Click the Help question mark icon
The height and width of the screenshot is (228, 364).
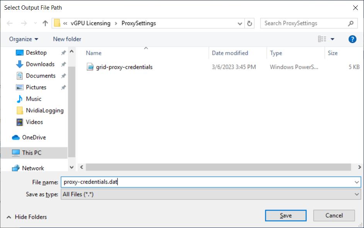point(352,39)
